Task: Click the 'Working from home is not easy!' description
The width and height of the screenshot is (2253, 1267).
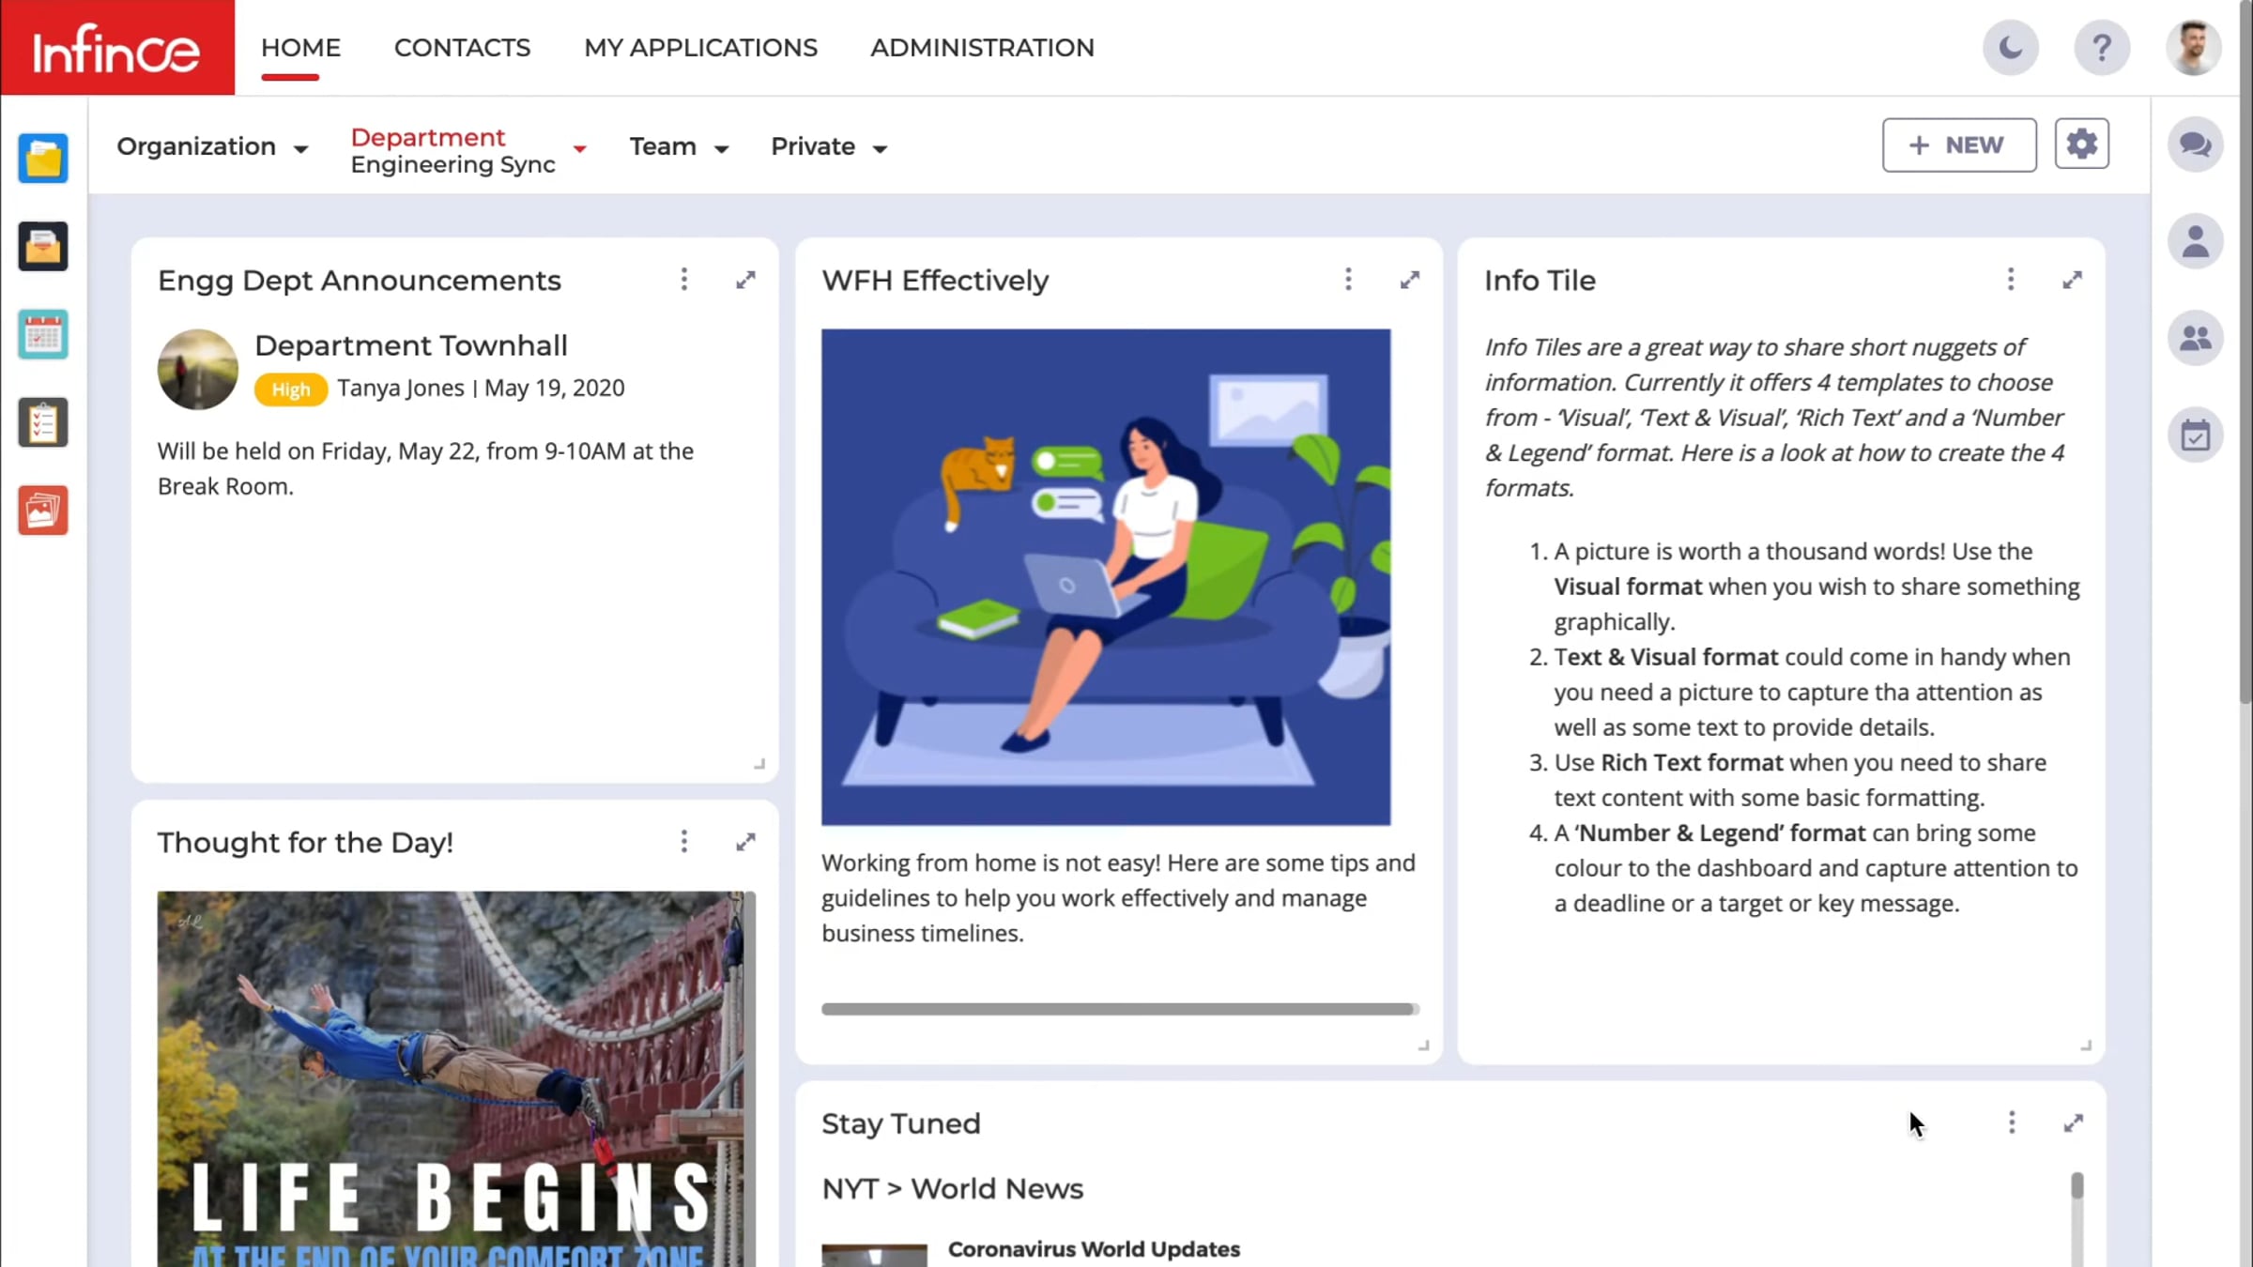Action: (1118, 898)
